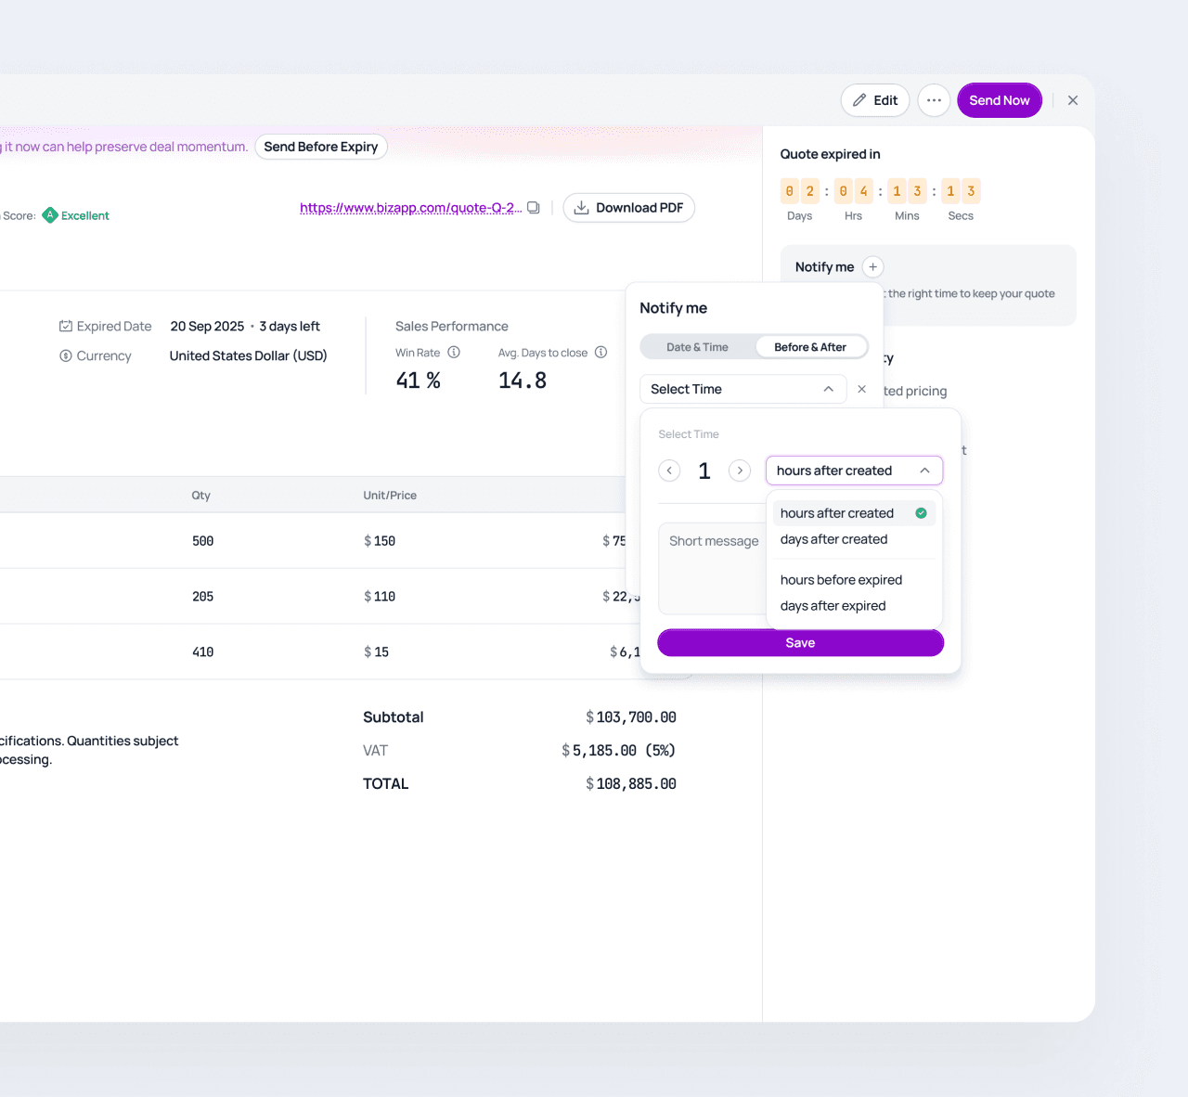
Task: Click the Days countdown digits
Action: (x=799, y=191)
